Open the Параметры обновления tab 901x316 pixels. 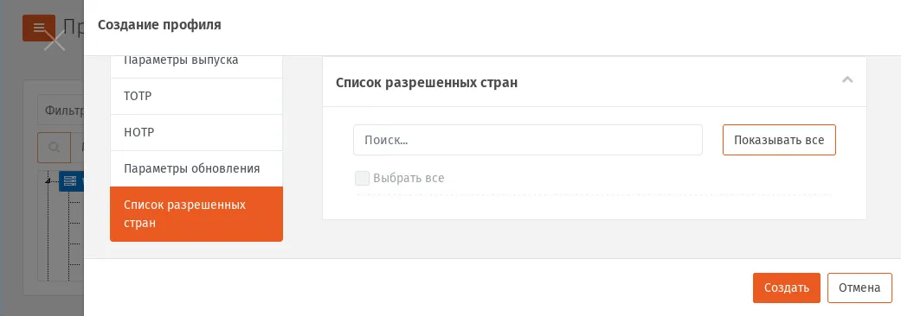tap(196, 168)
